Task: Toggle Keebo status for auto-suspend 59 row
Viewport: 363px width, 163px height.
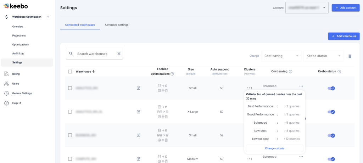Action: click(331, 135)
